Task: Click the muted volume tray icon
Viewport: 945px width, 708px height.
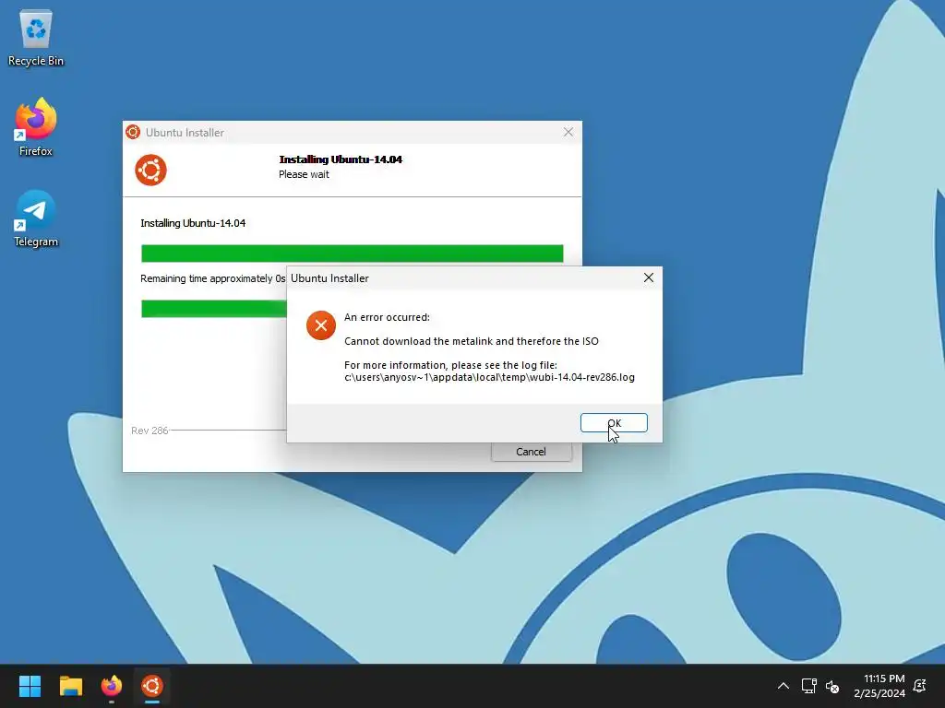Action: (x=832, y=686)
